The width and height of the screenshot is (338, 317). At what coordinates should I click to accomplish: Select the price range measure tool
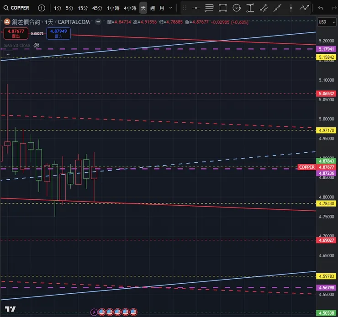[x=250, y=8]
